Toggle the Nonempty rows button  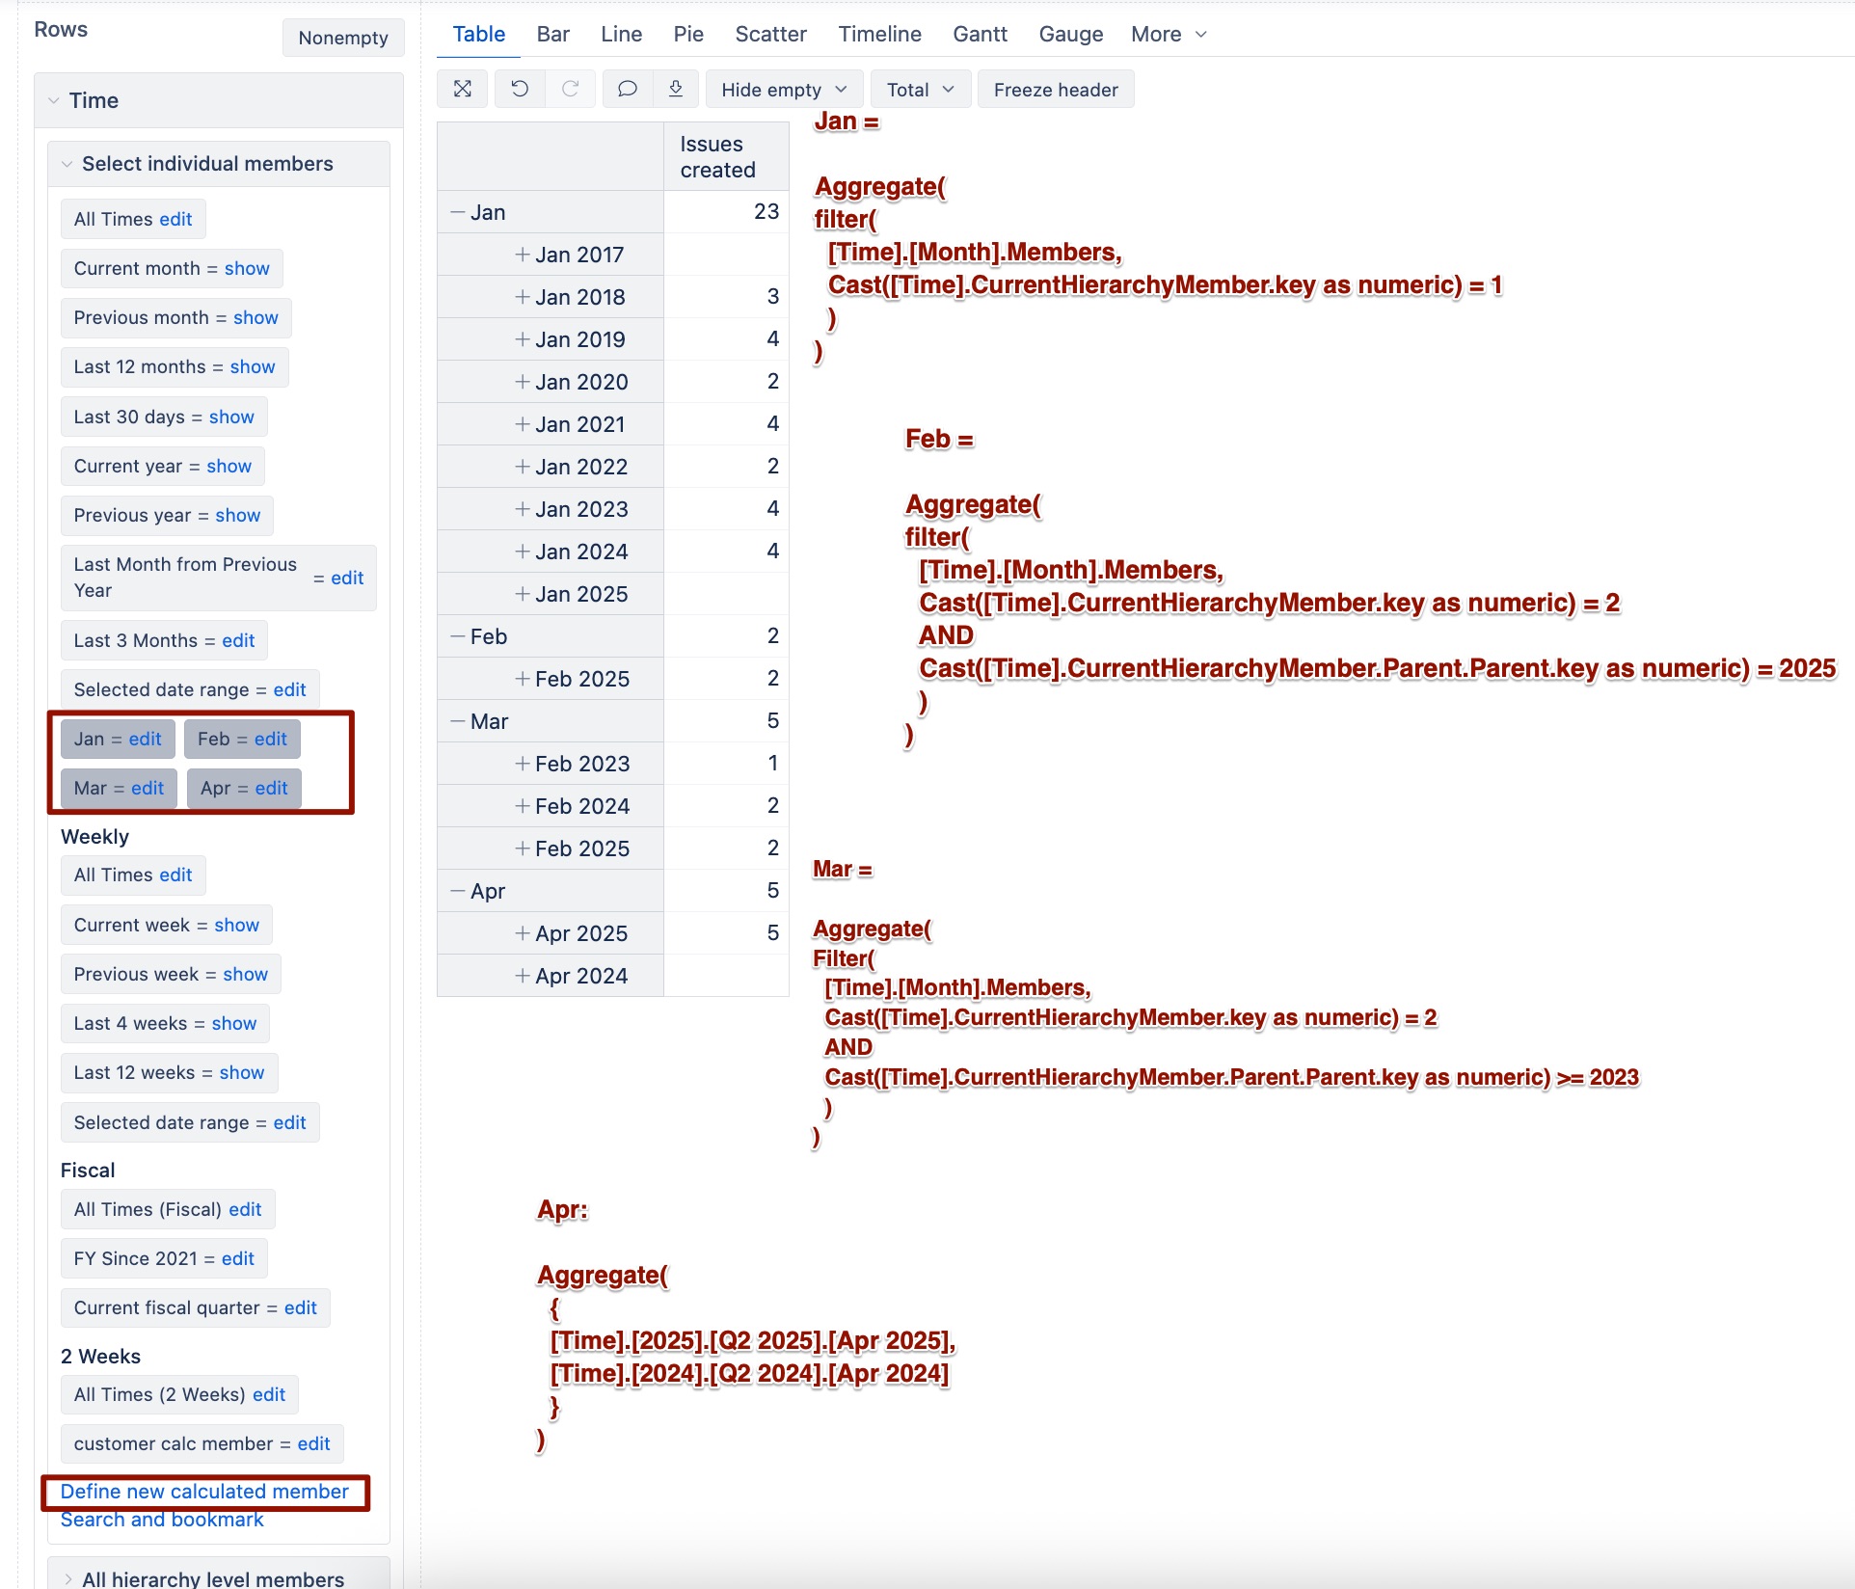(x=342, y=38)
